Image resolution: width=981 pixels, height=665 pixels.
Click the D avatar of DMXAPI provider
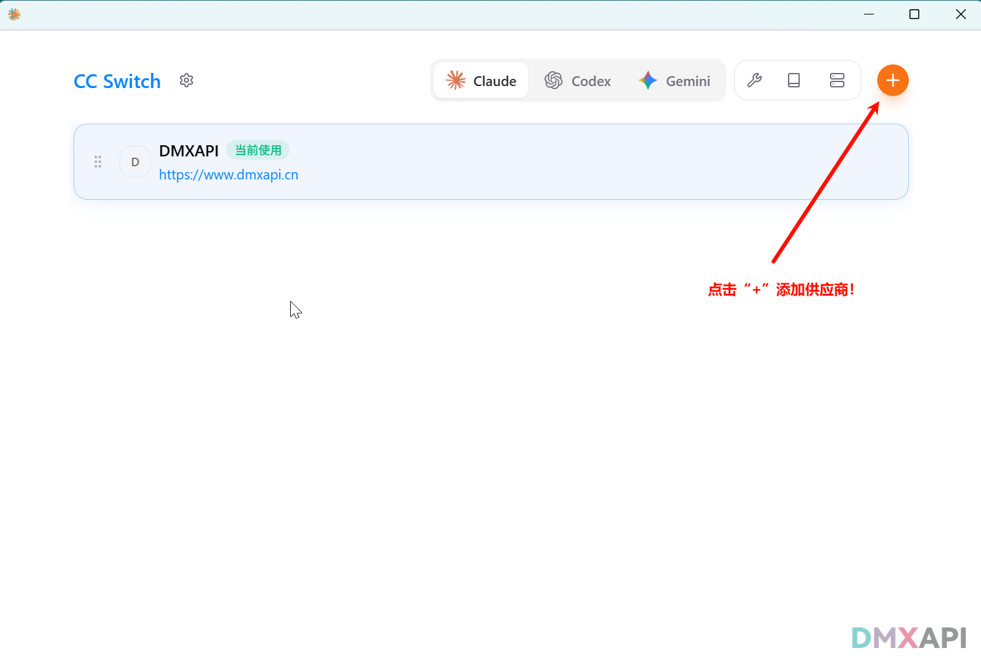pyautogui.click(x=135, y=162)
